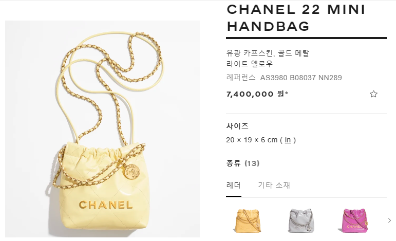
Task: Click the 20 × 19 × 6 cm dimensions
Action: (252, 140)
